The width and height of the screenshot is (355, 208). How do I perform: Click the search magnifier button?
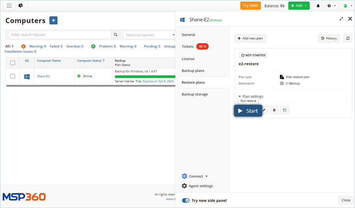pos(116,35)
